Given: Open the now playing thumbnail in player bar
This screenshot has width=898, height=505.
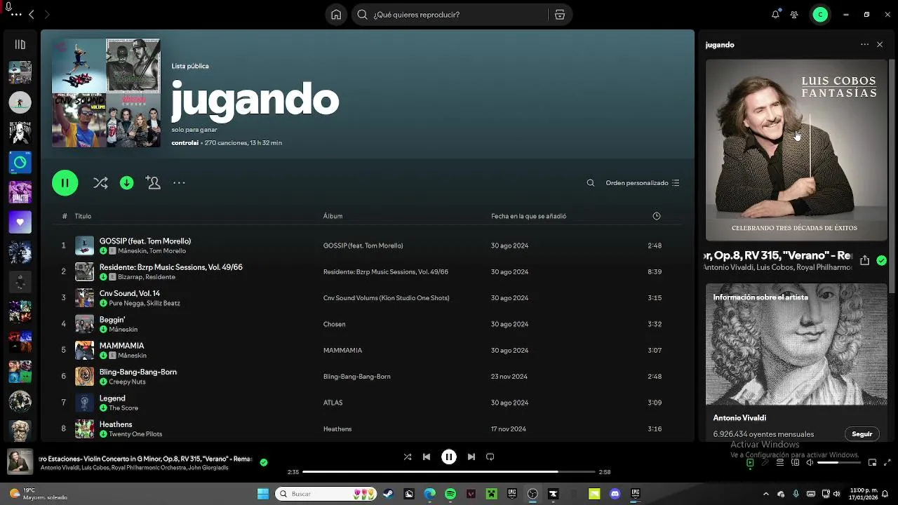Looking at the screenshot, I should [x=20, y=462].
